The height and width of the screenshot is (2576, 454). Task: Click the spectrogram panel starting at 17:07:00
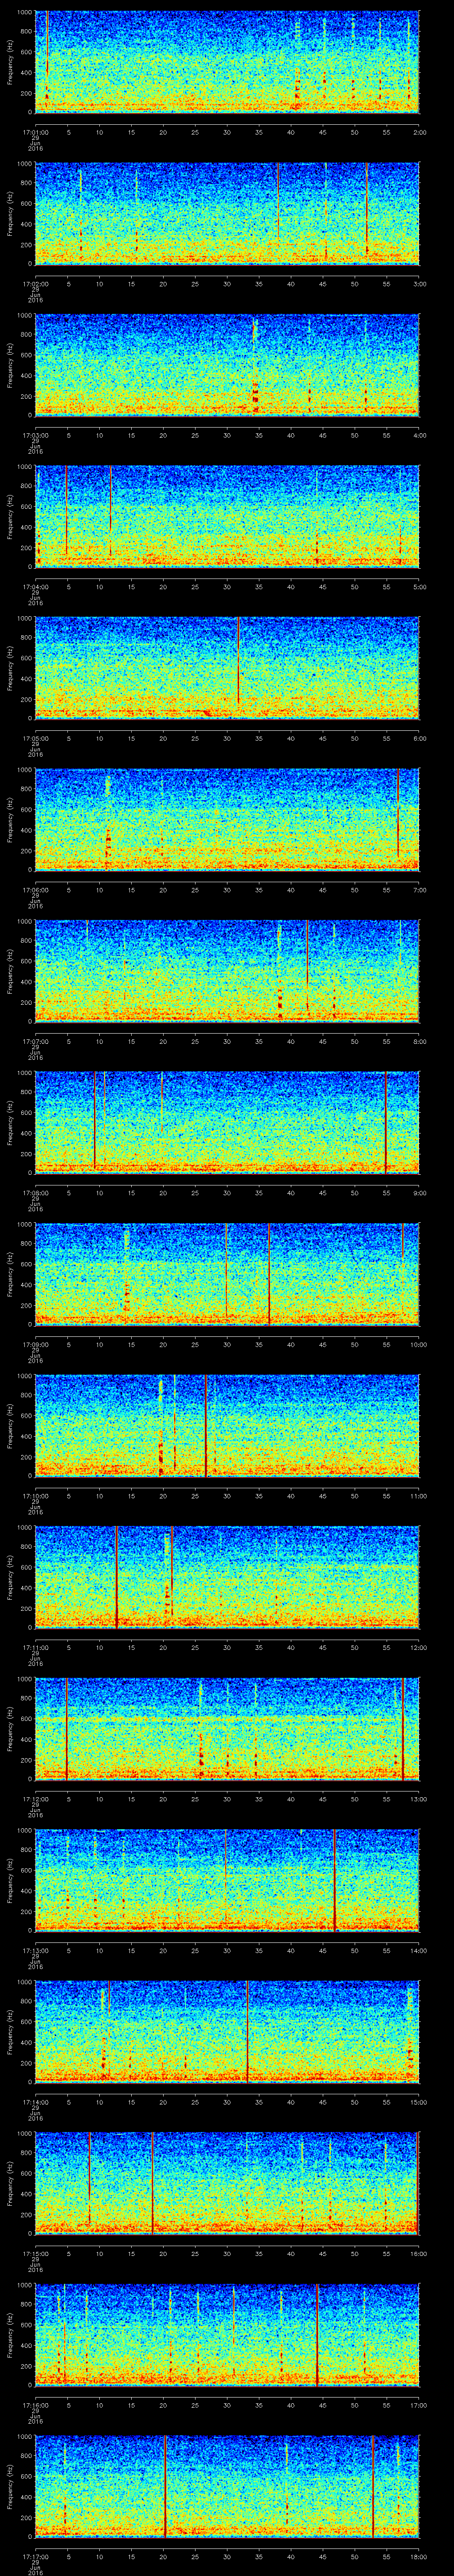(x=227, y=971)
